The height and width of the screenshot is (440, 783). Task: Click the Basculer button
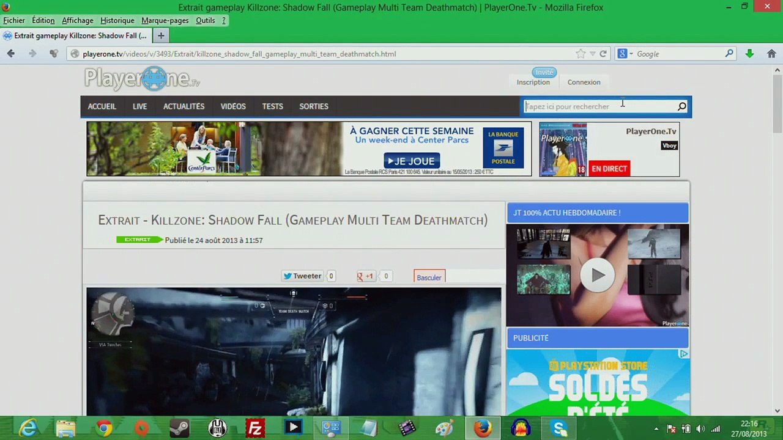click(x=429, y=277)
